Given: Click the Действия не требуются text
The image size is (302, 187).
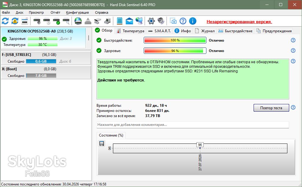Looking at the screenshot, I should (x=121, y=80).
